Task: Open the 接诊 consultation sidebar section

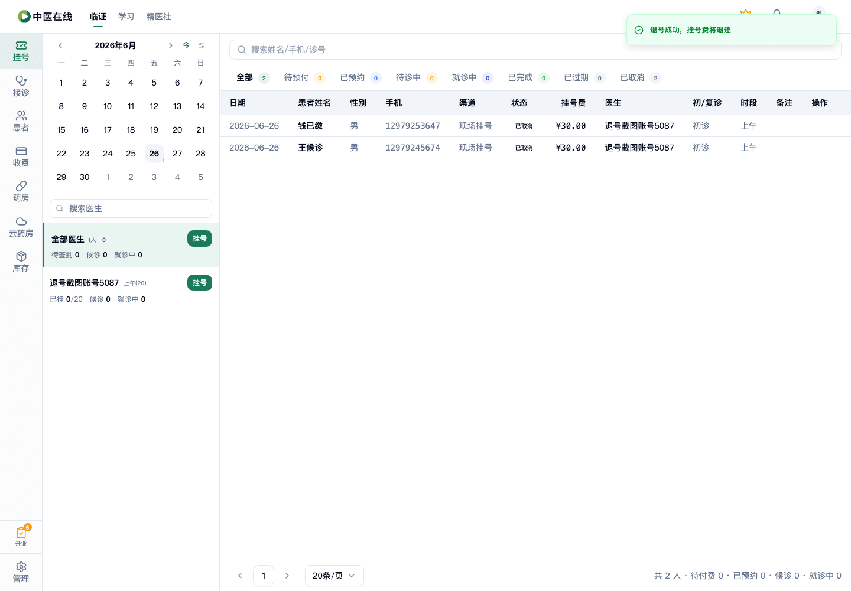Action: pyautogui.click(x=21, y=86)
